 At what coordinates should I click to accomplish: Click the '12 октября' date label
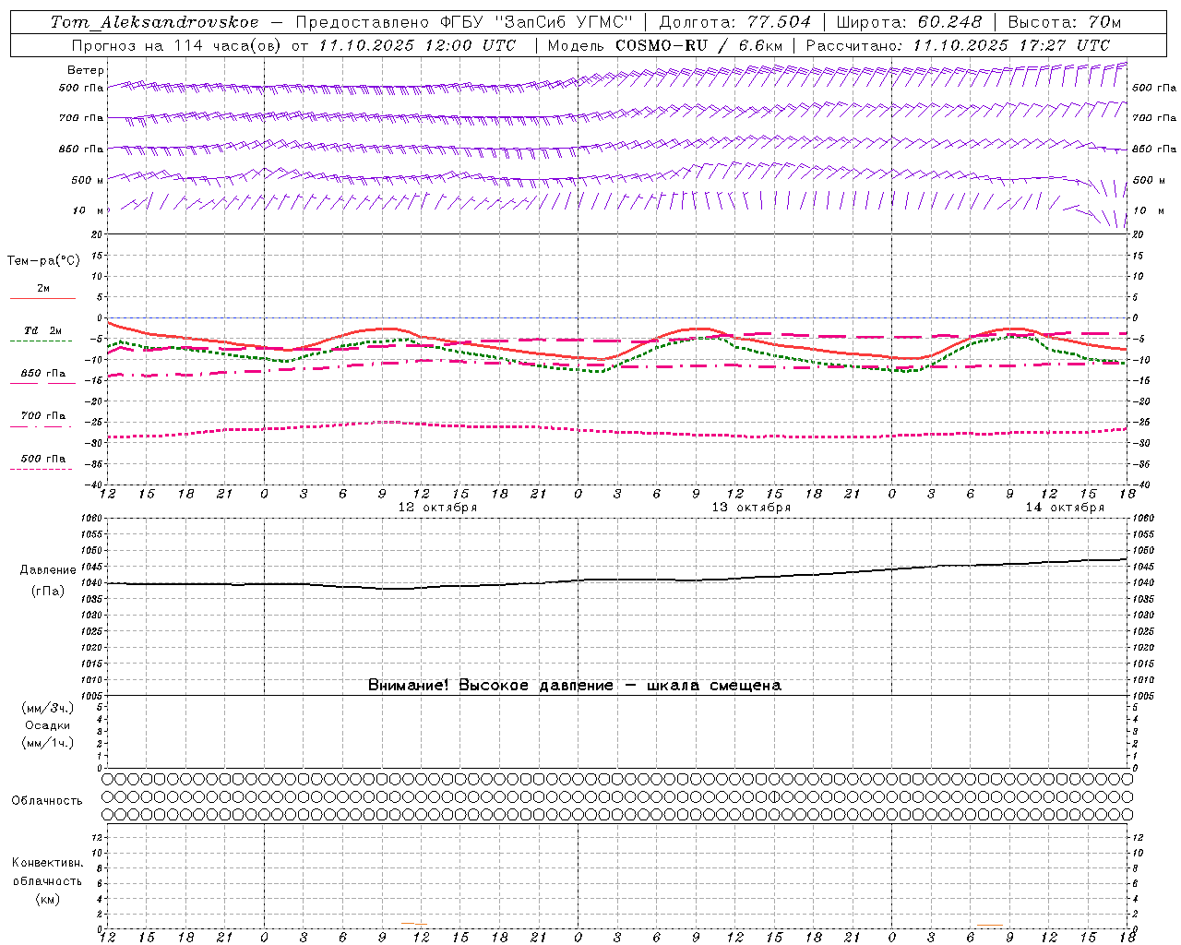click(x=437, y=508)
